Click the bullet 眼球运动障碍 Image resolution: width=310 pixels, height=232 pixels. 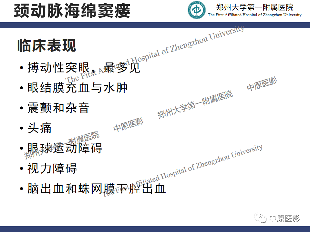coord(65,148)
